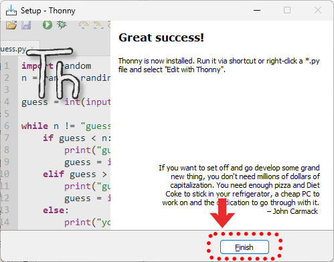334x262 pixels.
Task: Click the "Thonny is now installed" message text
Action: coord(219,65)
